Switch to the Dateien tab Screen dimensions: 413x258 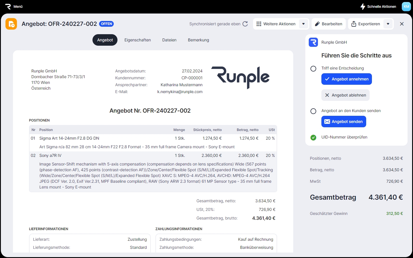point(169,40)
